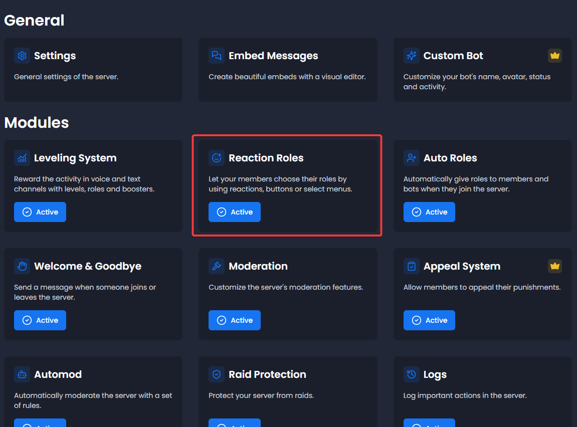Open the Leveling System module title
Viewport: 577px width, 427px height.
coord(75,158)
